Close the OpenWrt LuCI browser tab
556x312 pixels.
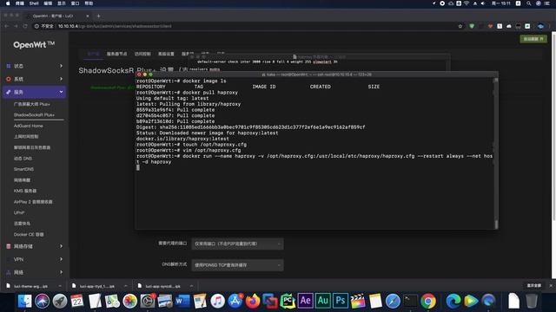[88, 16]
